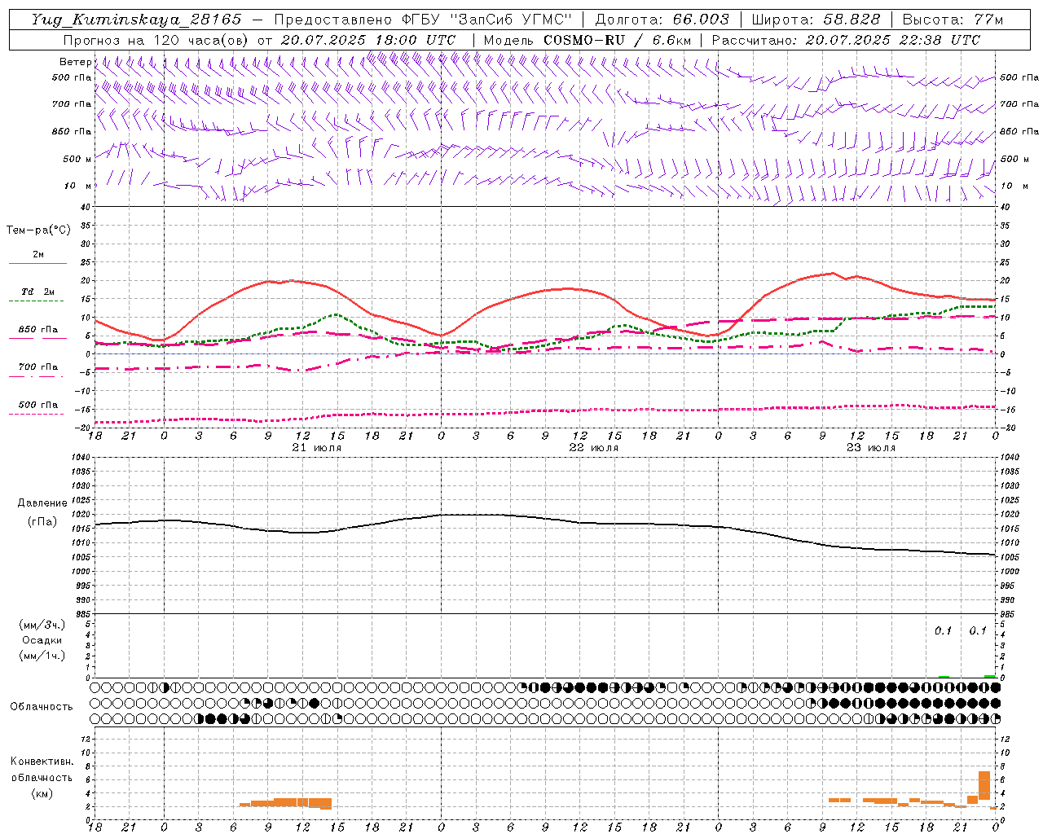Select the latitude value Широта: 58.828
Screen dimensions: 1043x834
816,20
